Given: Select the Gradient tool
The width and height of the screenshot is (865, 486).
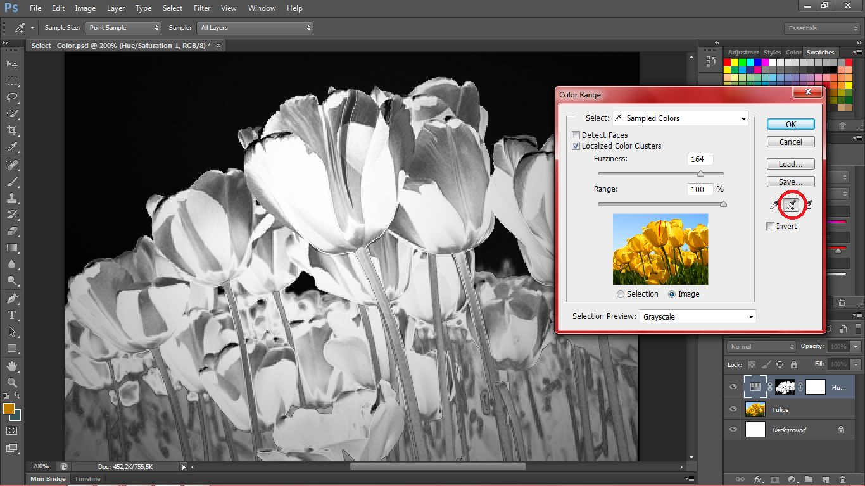Looking at the screenshot, I should [x=12, y=247].
